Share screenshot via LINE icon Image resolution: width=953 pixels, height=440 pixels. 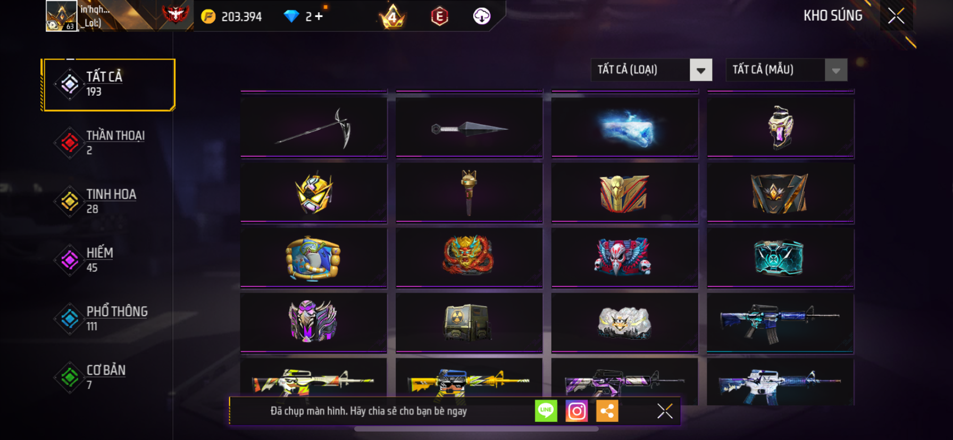pos(546,411)
